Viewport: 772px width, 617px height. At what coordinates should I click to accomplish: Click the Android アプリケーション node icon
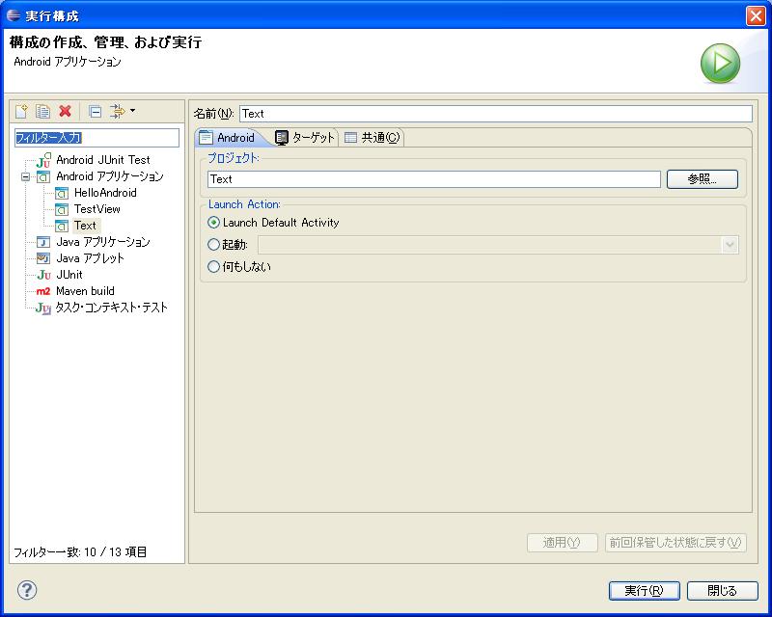[x=43, y=176]
